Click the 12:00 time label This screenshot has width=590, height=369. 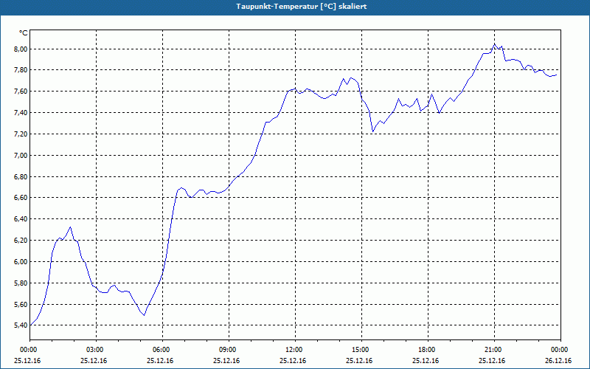pos(293,350)
